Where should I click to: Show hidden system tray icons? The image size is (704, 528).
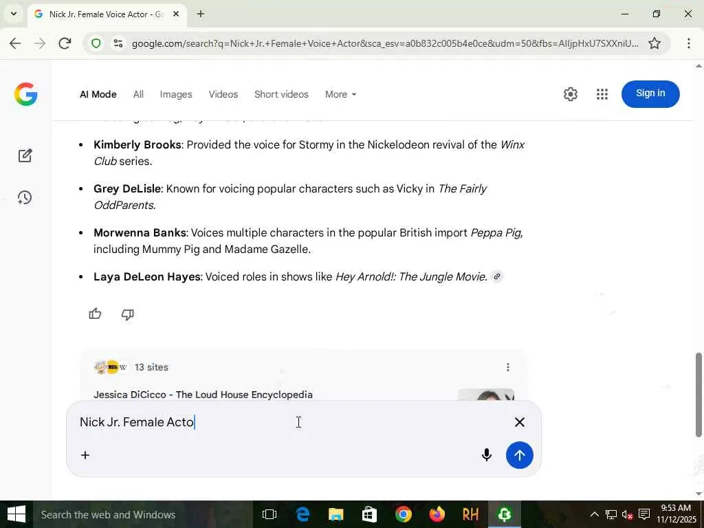pyautogui.click(x=594, y=514)
